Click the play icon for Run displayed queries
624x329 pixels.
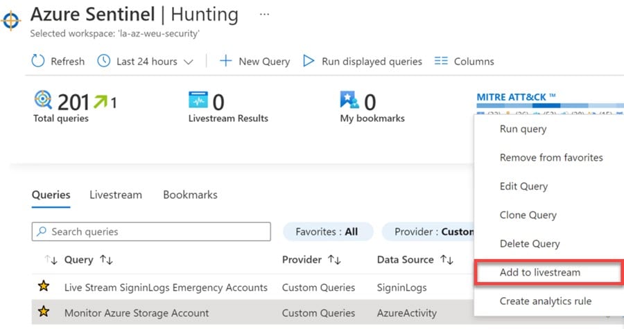point(309,61)
